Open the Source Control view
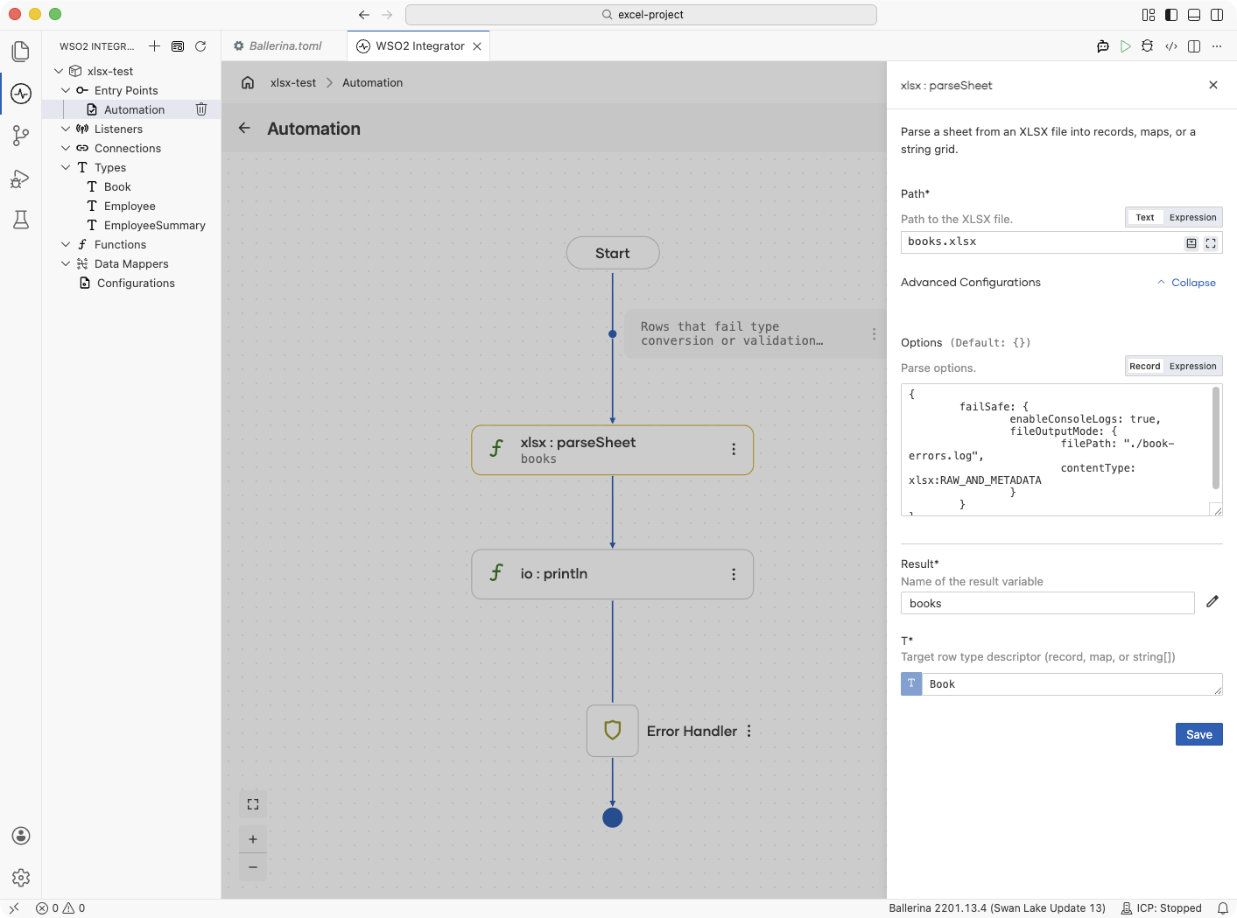This screenshot has width=1237, height=918. point(21,136)
